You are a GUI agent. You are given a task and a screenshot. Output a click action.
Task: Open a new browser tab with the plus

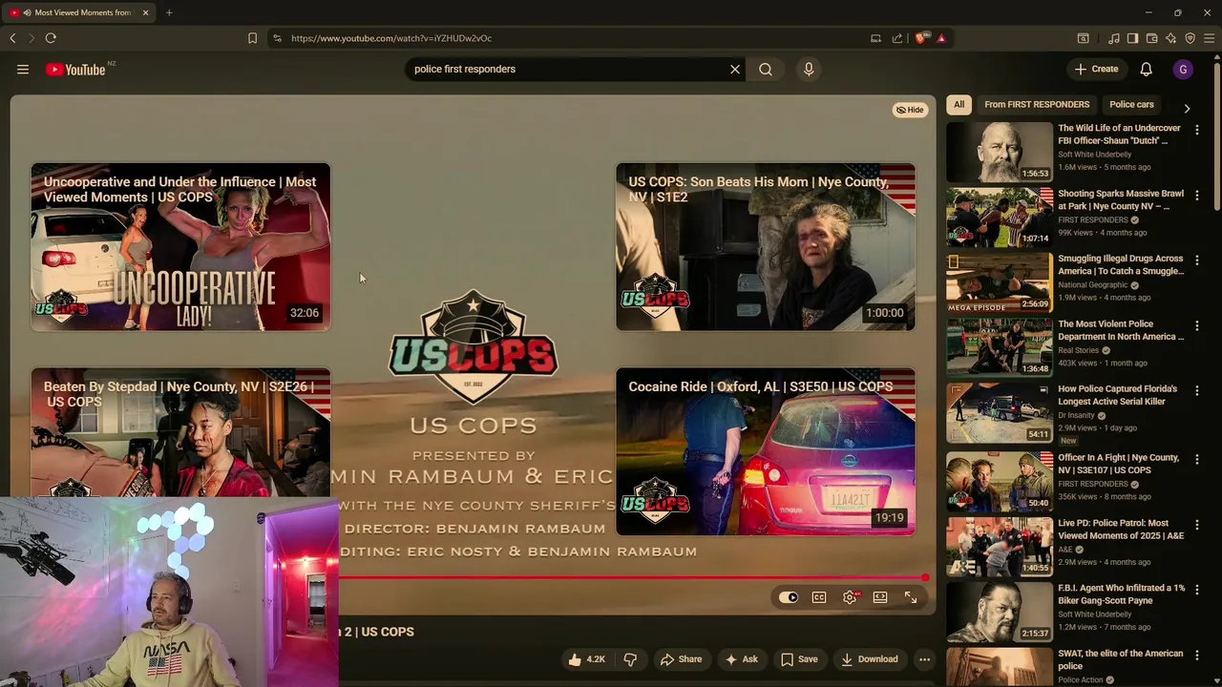pos(169,12)
